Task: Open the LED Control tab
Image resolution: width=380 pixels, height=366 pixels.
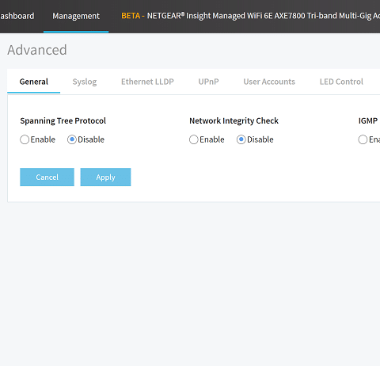Action: [x=341, y=82]
